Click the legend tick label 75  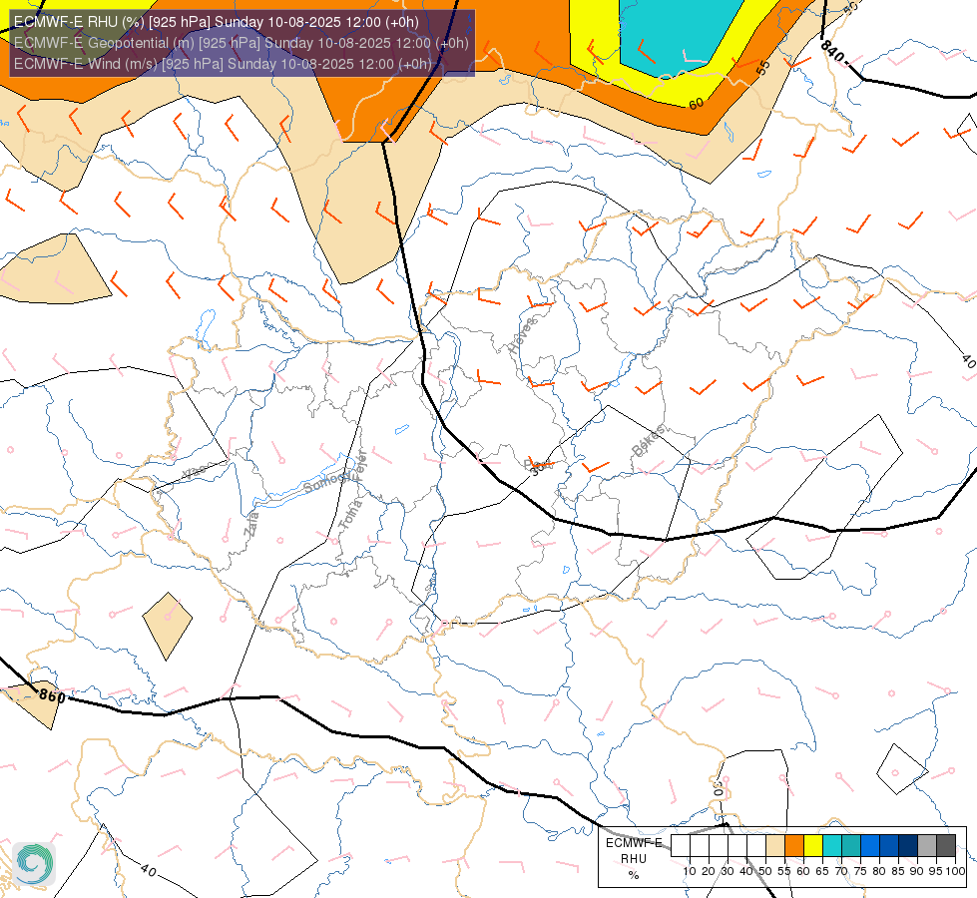point(860,871)
